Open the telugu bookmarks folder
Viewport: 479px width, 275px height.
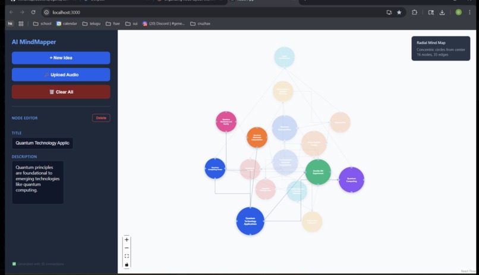pyautogui.click(x=92, y=24)
